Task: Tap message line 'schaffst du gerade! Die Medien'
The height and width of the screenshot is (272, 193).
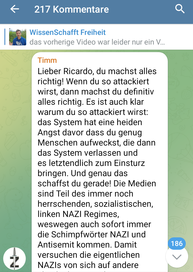Action: [x=97, y=184]
